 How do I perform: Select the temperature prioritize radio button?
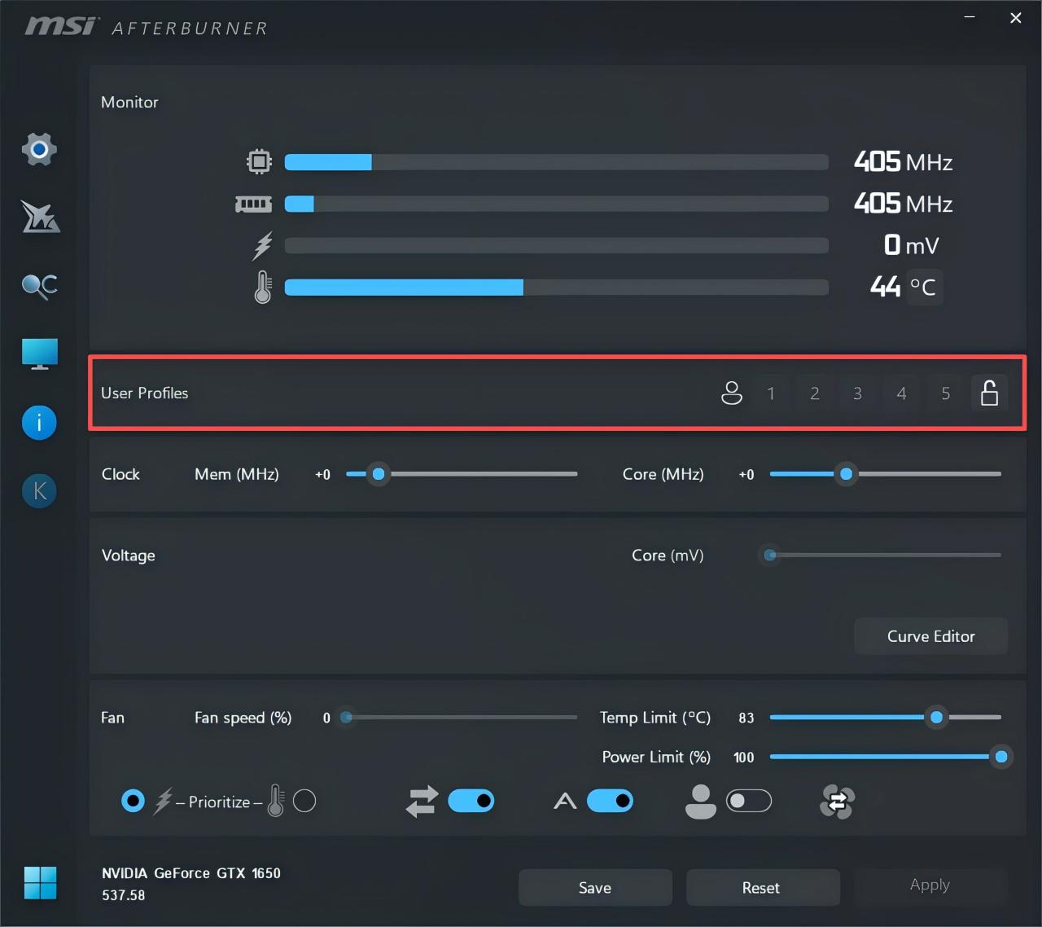[304, 802]
